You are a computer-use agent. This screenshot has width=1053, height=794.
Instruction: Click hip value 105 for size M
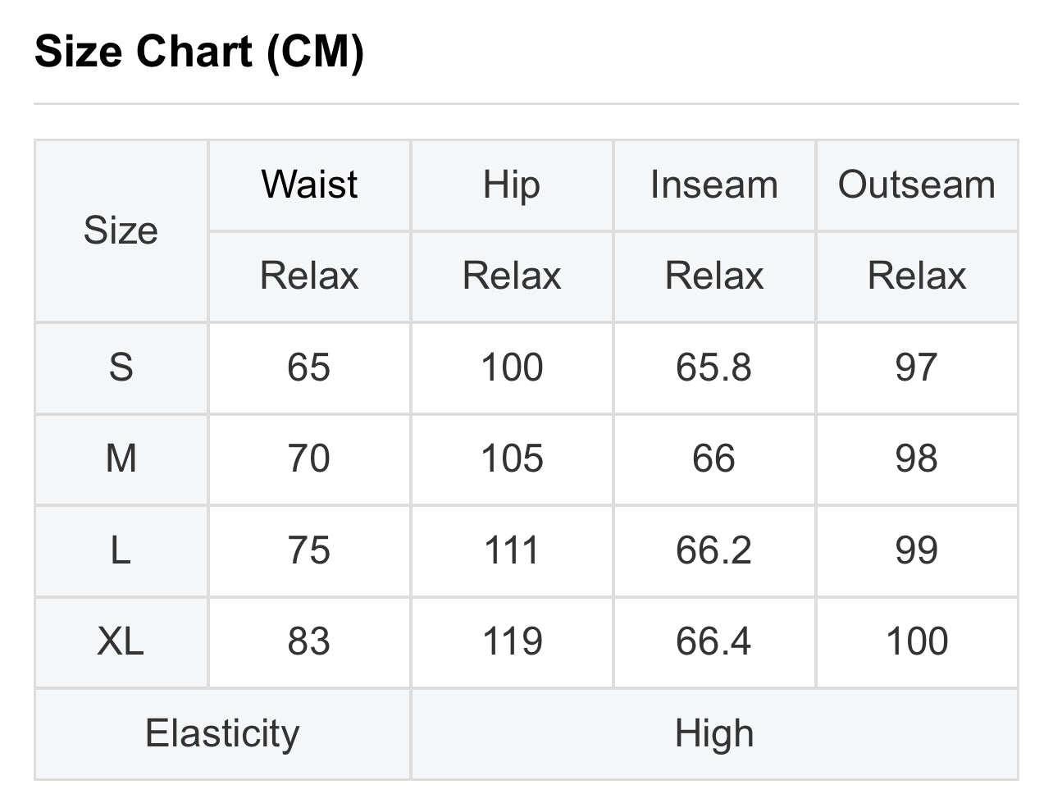click(x=512, y=459)
